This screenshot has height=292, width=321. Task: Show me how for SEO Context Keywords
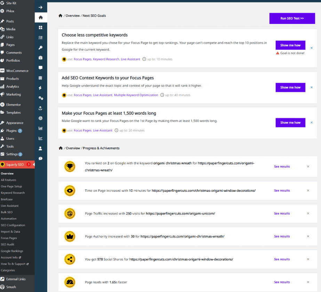(290, 87)
